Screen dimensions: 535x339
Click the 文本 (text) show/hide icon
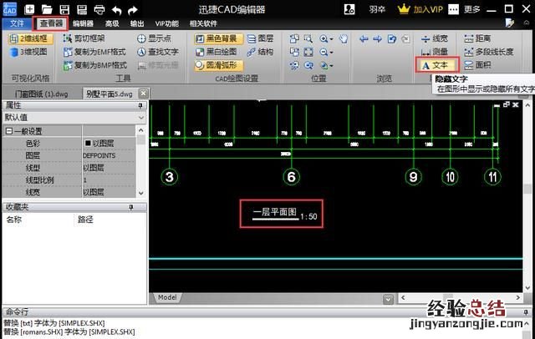point(435,64)
